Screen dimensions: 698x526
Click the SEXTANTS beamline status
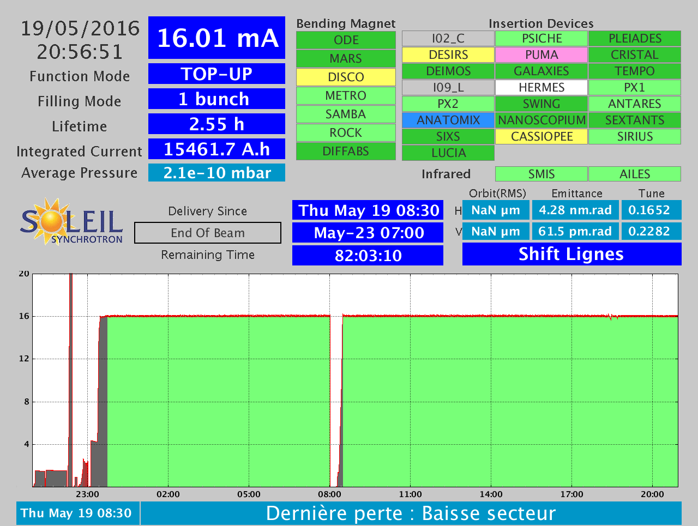coord(635,120)
